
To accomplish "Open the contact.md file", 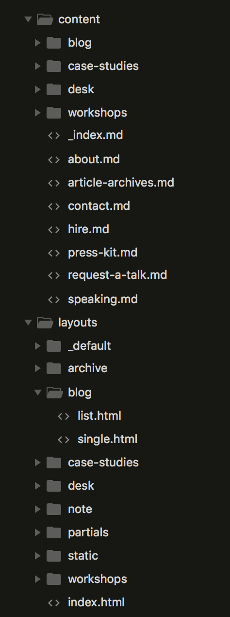I will coord(99,206).
